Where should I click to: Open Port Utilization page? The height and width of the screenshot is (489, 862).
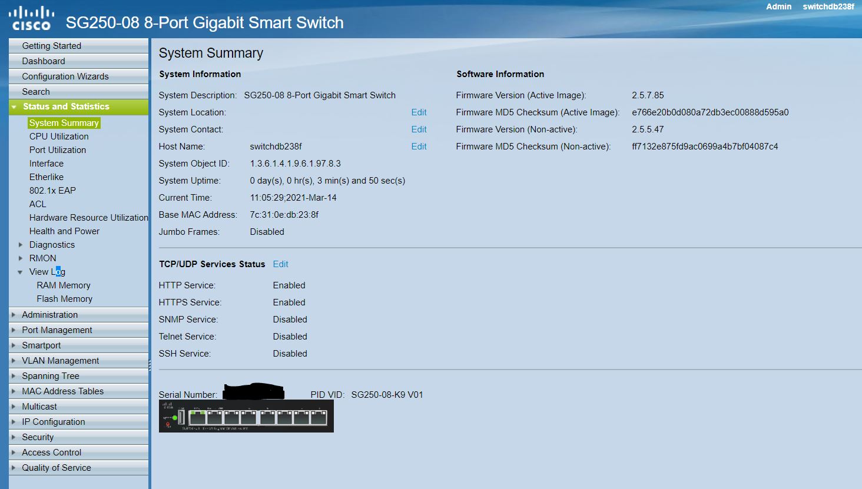(x=58, y=150)
